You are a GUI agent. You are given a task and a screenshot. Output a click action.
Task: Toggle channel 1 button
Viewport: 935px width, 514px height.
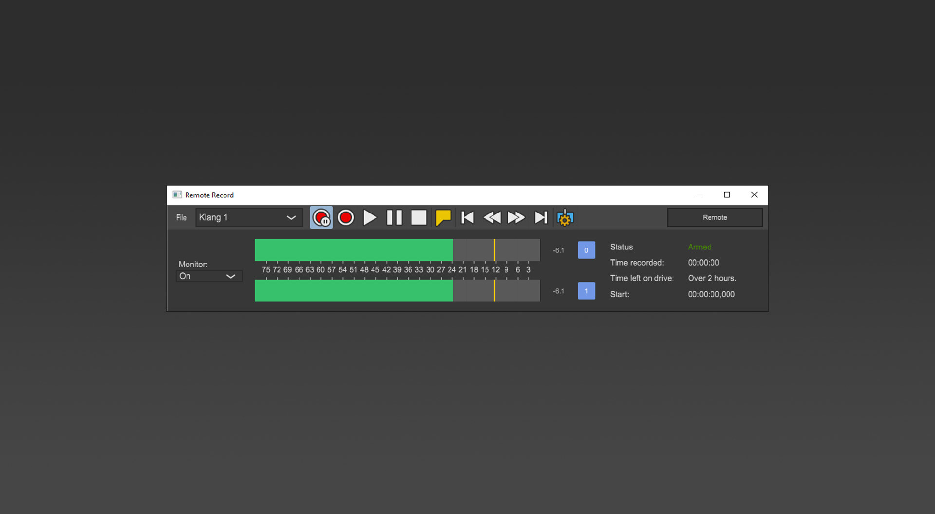[586, 291]
